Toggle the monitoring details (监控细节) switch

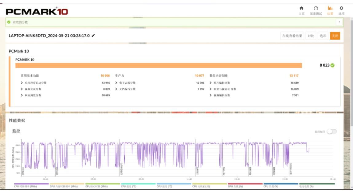[x=332, y=132]
